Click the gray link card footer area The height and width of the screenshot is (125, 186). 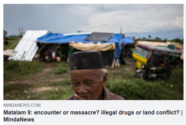[x=93, y=113]
